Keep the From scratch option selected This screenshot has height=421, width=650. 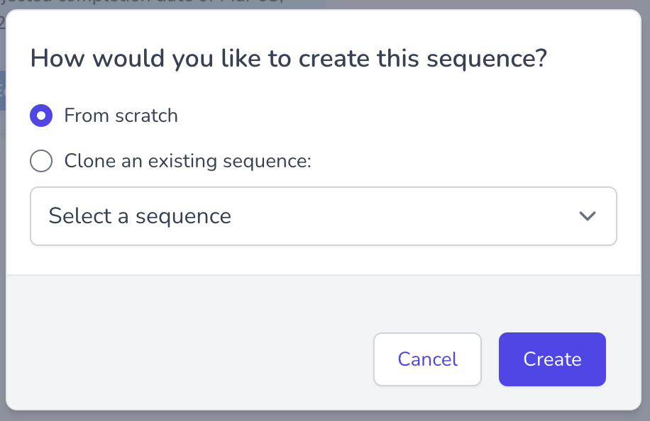[x=41, y=116]
